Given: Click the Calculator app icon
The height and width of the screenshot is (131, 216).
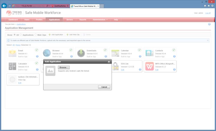Looking at the screenshot, I should coord(13,66).
